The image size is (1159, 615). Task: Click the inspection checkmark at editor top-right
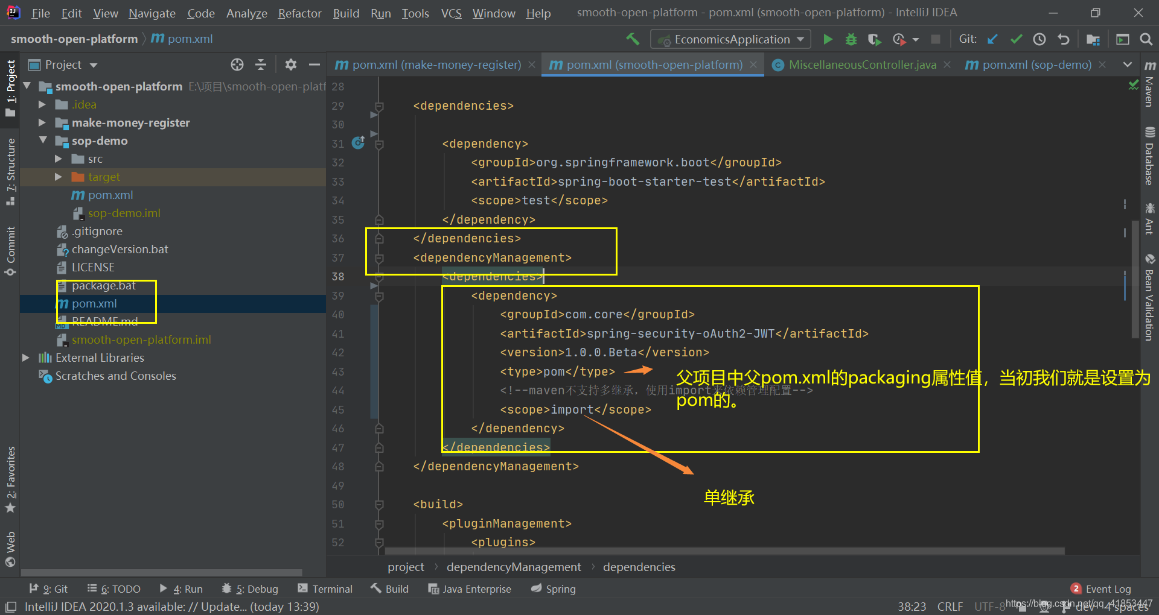coord(1133,86)
